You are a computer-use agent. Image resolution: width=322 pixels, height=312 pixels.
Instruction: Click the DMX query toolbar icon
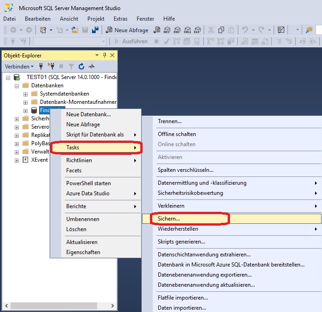[177, 30]
